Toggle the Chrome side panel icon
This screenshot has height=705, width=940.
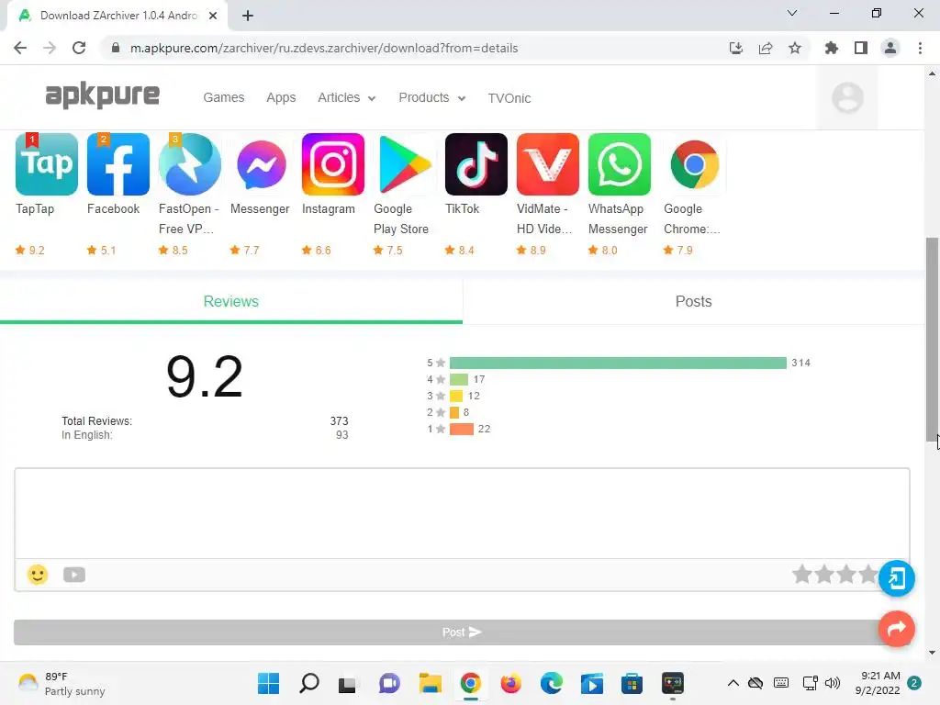[x=861, y=48]
